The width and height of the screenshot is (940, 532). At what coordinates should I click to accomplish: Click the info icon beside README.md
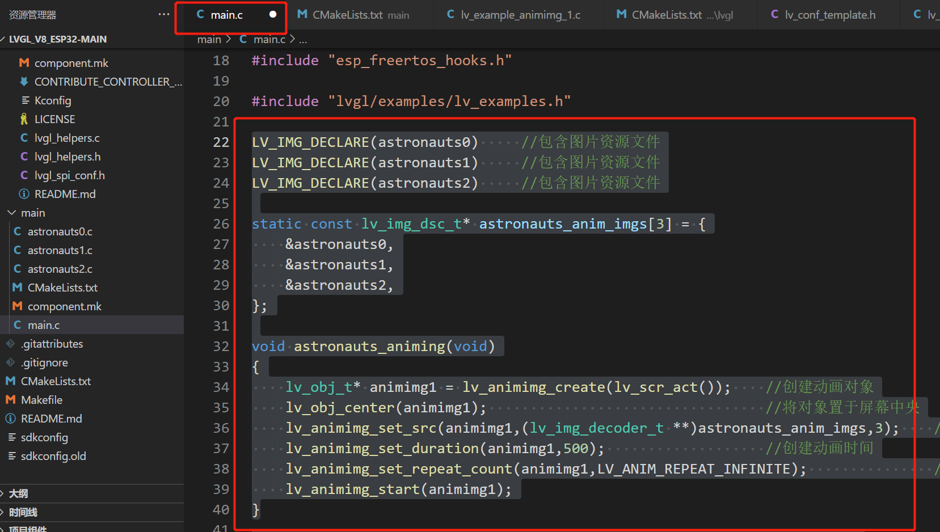(x=24, y=193)
